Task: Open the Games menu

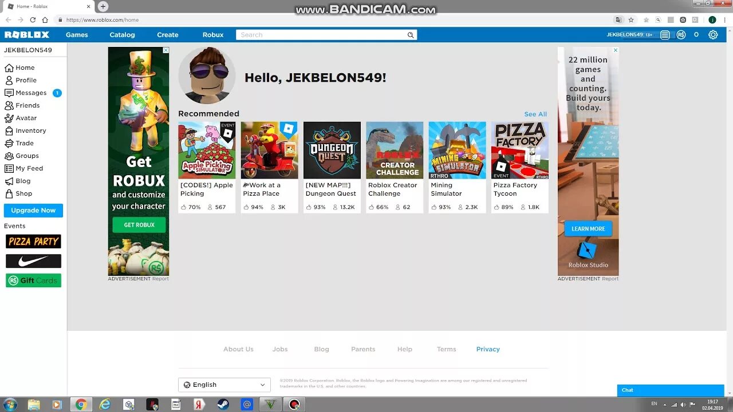Action: [x=77, y=35]
